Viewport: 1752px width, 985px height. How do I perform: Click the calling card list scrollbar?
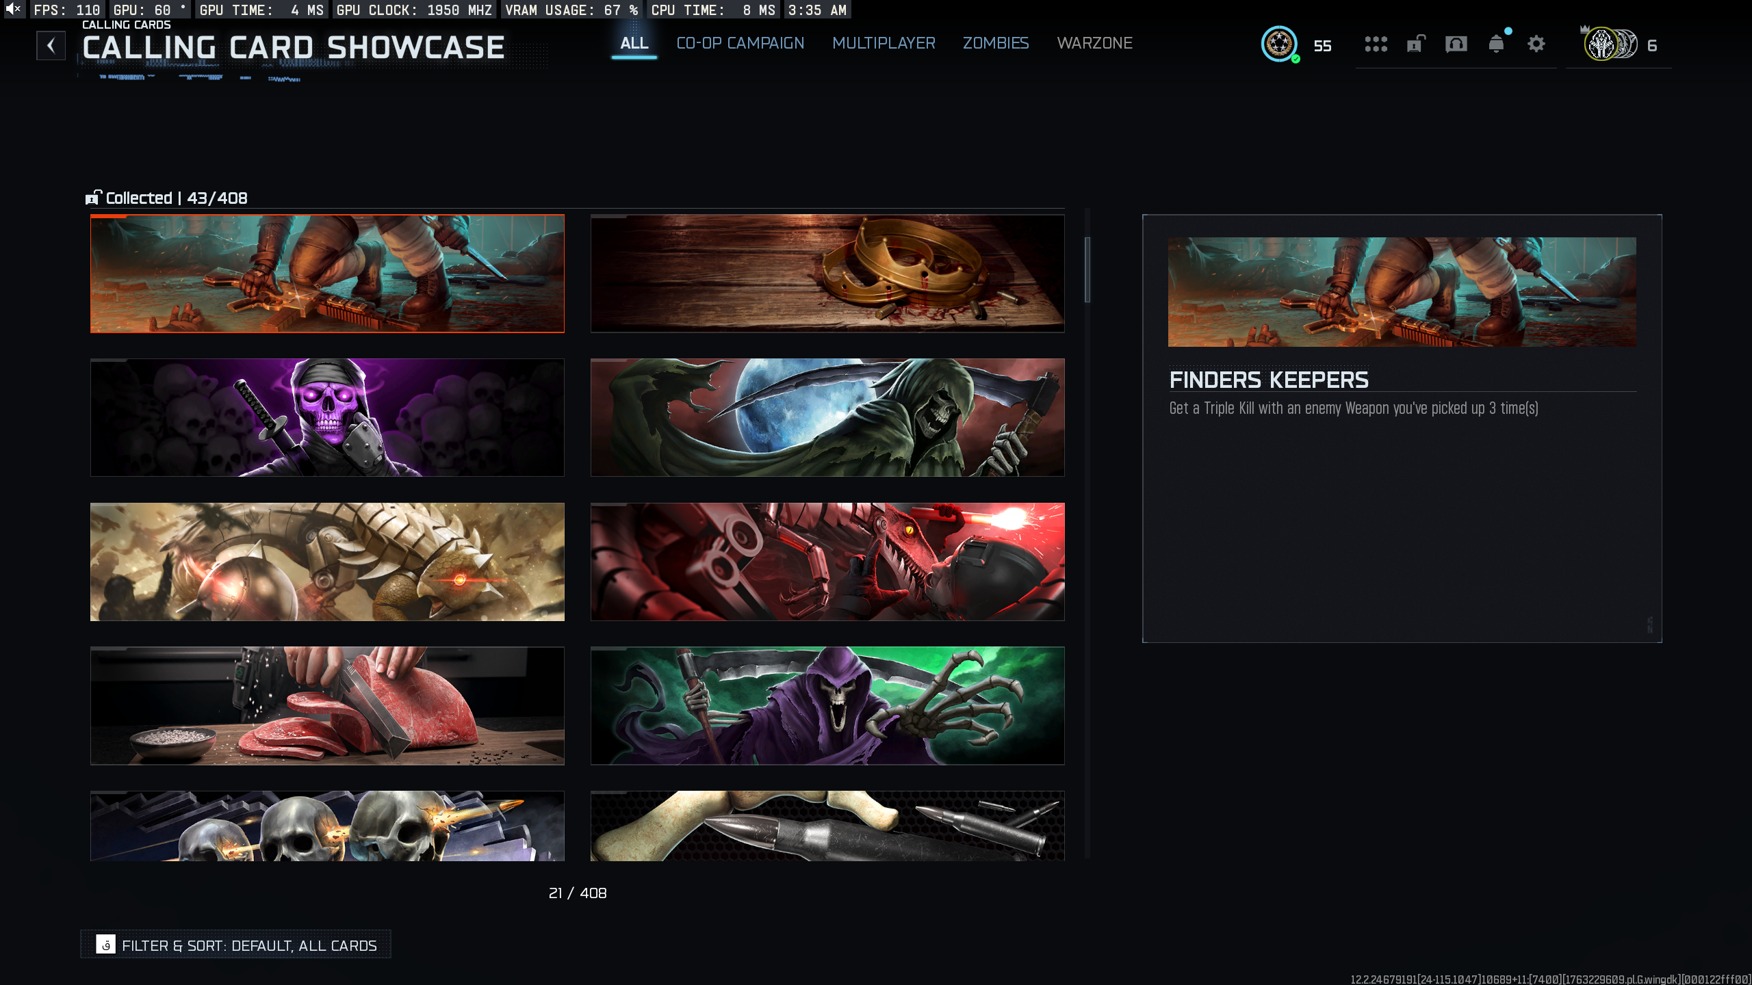pos(1087,270)
